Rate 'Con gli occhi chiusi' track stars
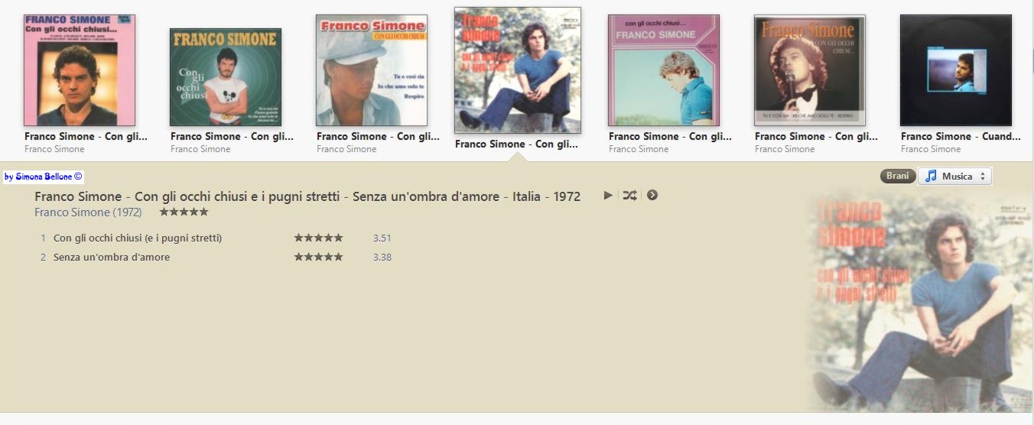 point(318,238)
